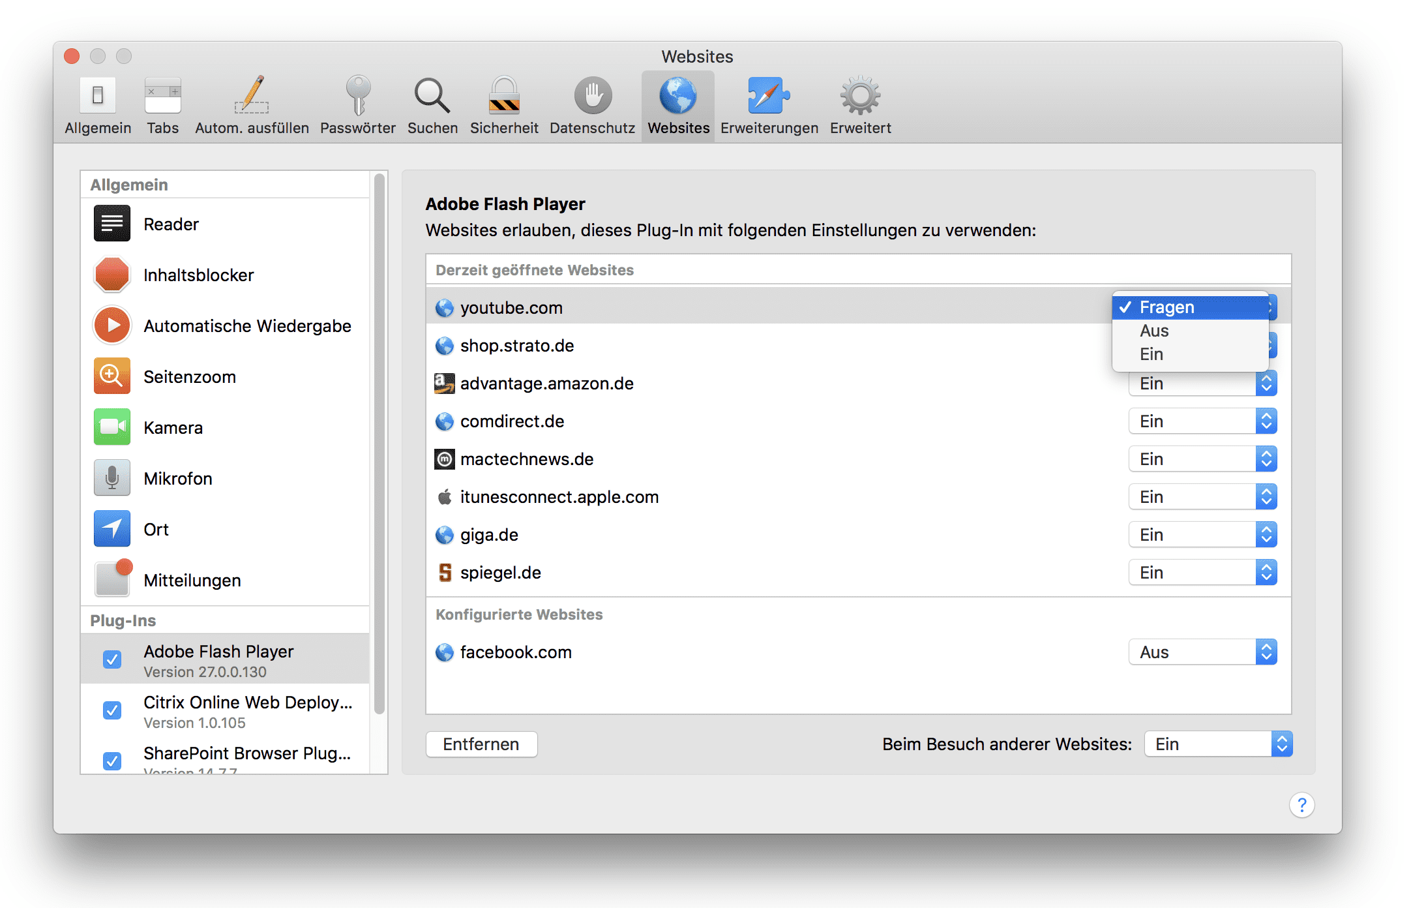Open the Allgemein preferences pane
Viewport: 1411px width, 908px height.
pos(98,106)
